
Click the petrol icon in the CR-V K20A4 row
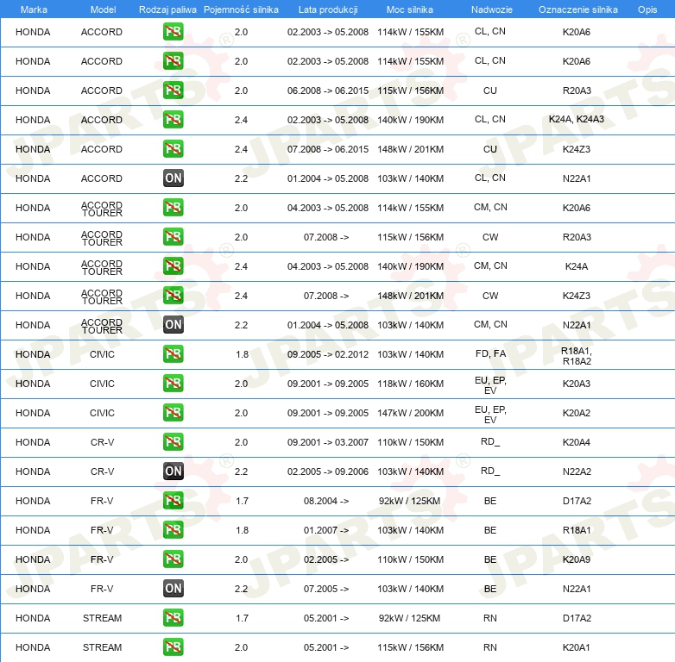(x=173, y=442)
